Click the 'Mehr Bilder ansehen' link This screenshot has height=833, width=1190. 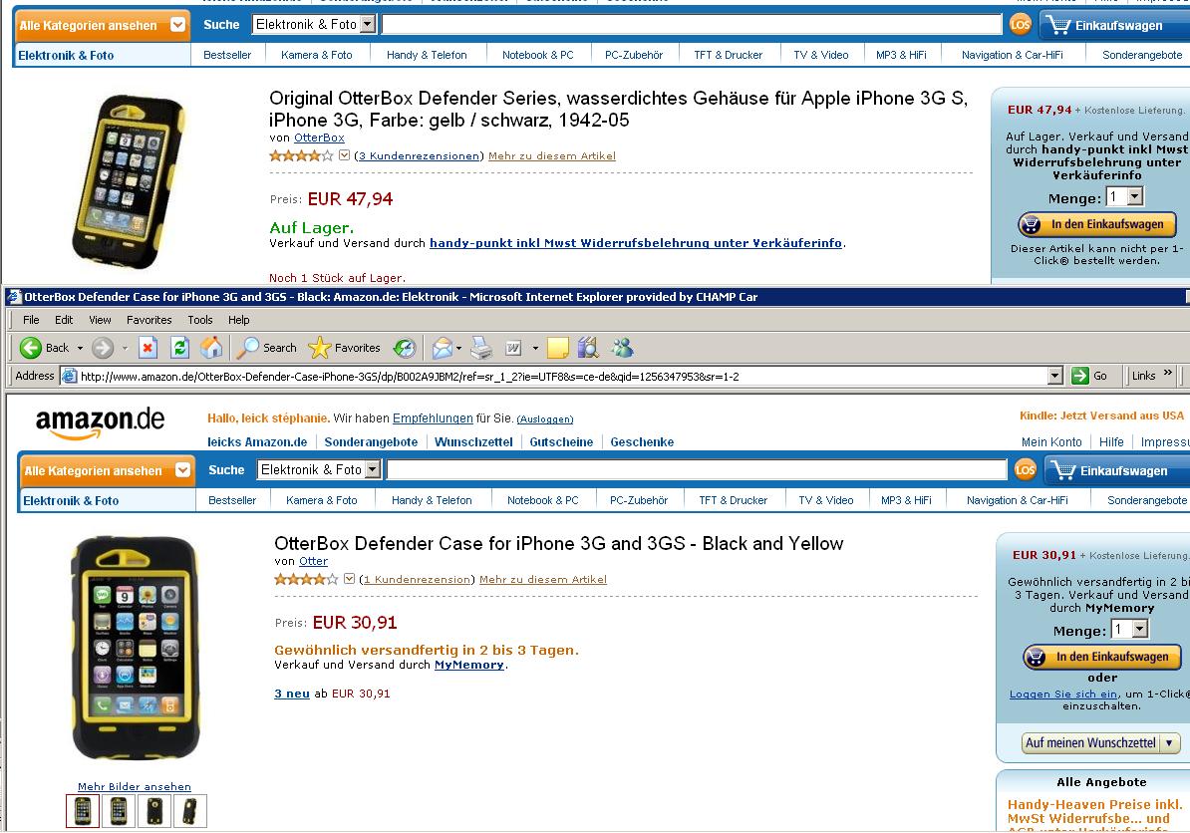coord(135,787)
